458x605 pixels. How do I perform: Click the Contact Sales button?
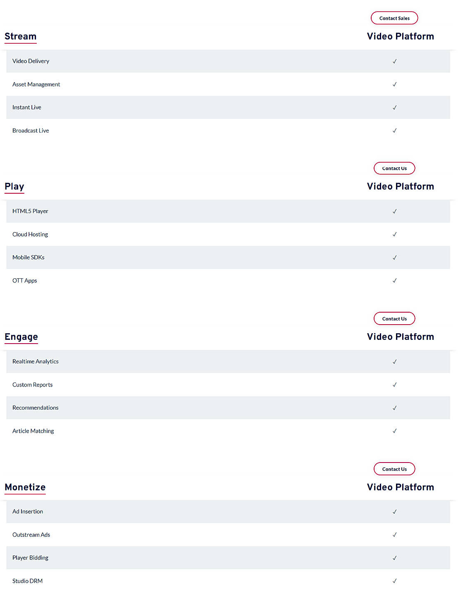pyautogui.click(x=394, y=18)
